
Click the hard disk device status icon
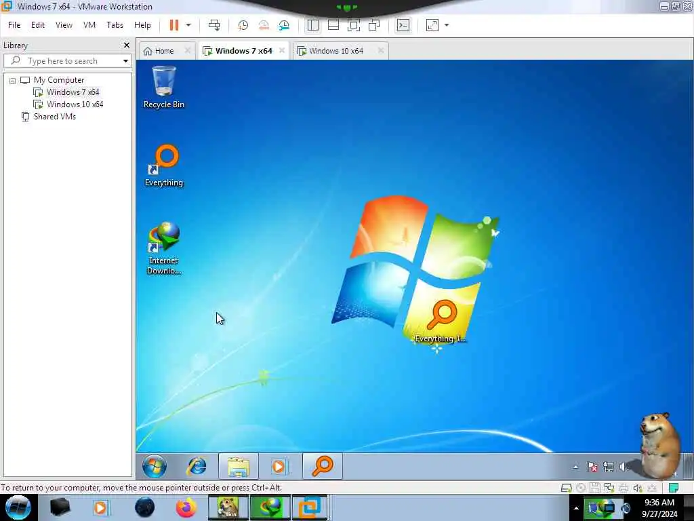pyautogui.click(x=566, y=488)
